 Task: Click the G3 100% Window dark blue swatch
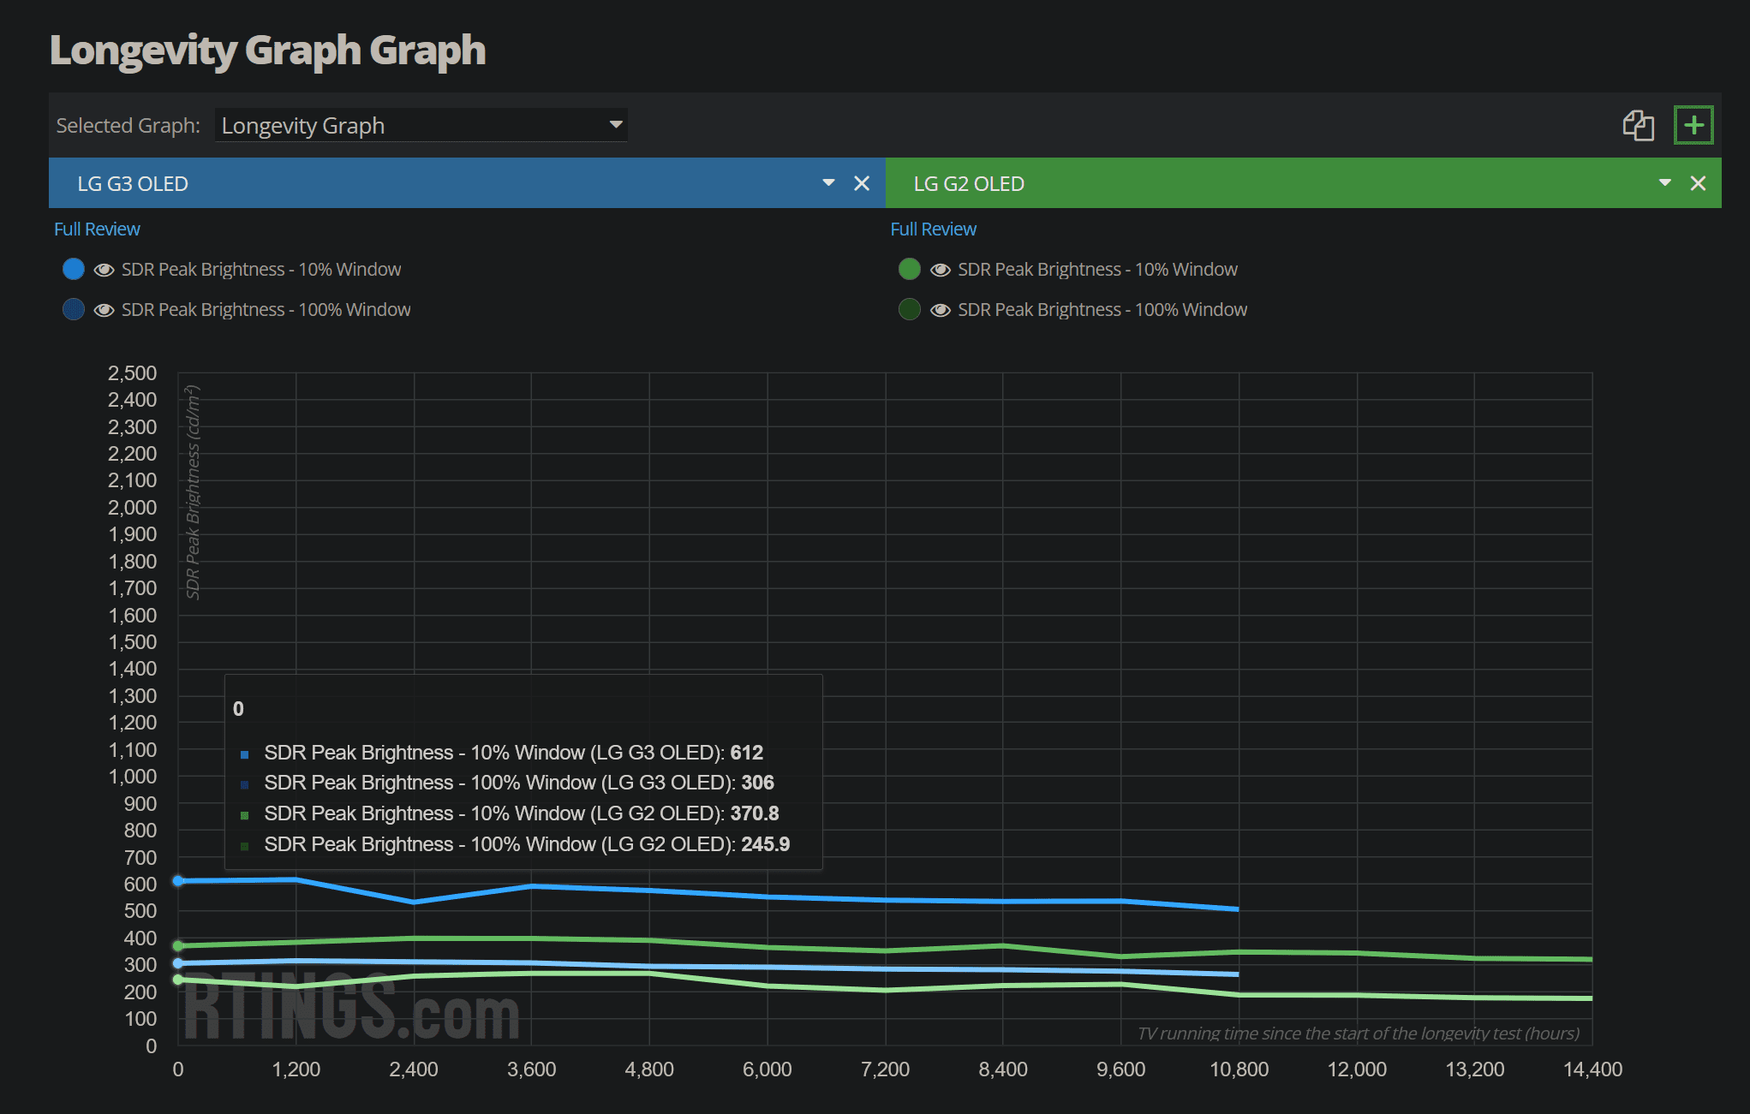[x=74, y=309]
